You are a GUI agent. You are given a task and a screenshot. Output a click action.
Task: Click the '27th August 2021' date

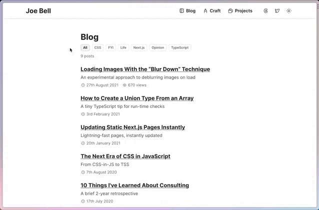pyautogui.click(x=102, y=85)
